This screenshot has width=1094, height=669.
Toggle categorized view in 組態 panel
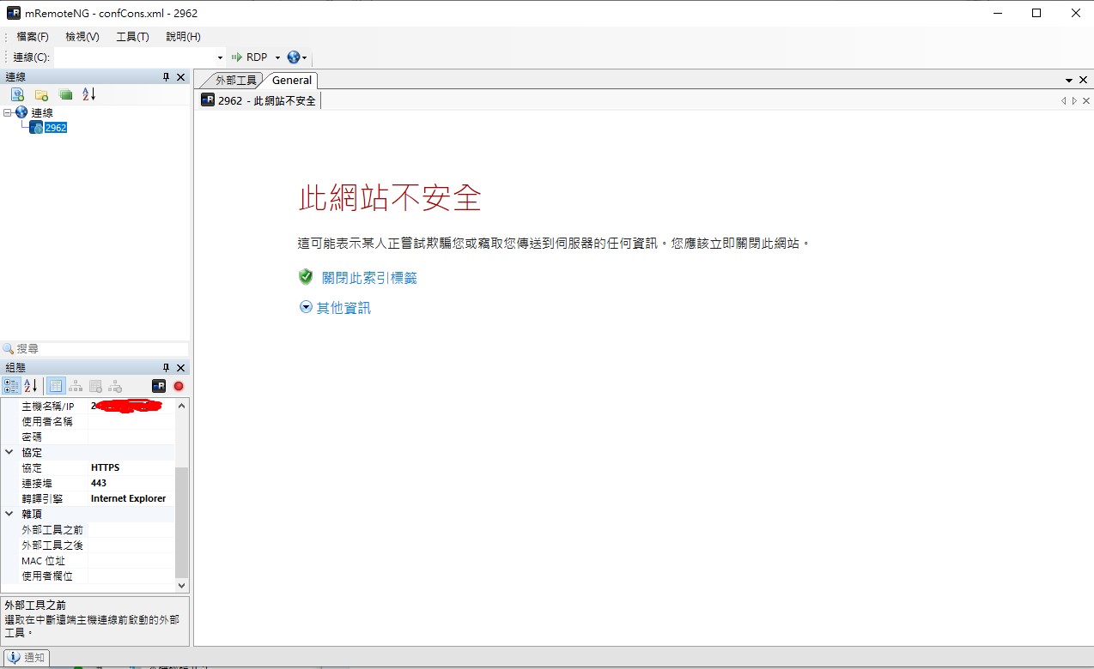11,386
